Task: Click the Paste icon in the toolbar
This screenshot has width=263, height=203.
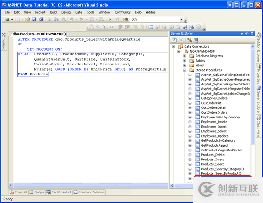Action: 63,20
